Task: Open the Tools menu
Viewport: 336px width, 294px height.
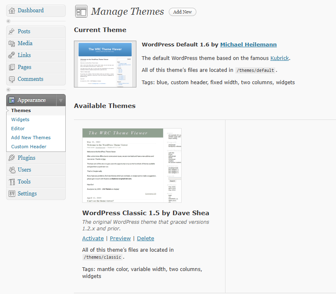Action: point(24,182)
